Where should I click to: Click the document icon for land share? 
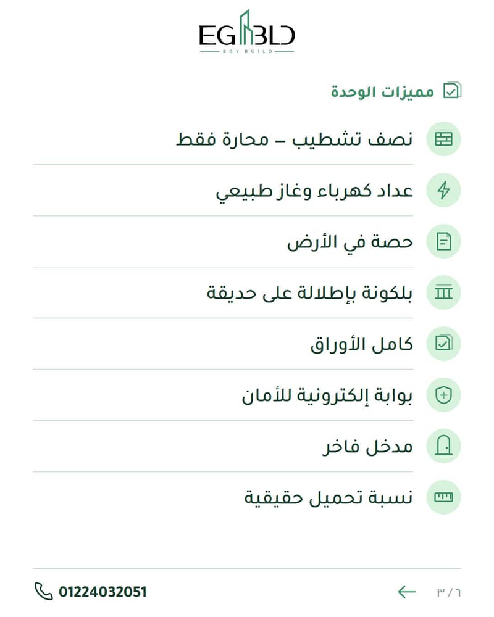tap(443, 242)
